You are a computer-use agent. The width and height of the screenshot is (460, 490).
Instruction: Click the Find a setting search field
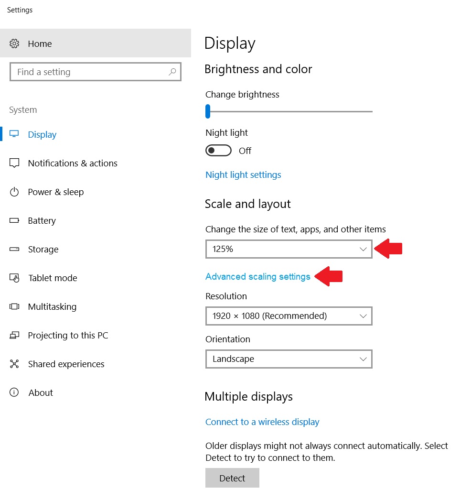(96, 72)
